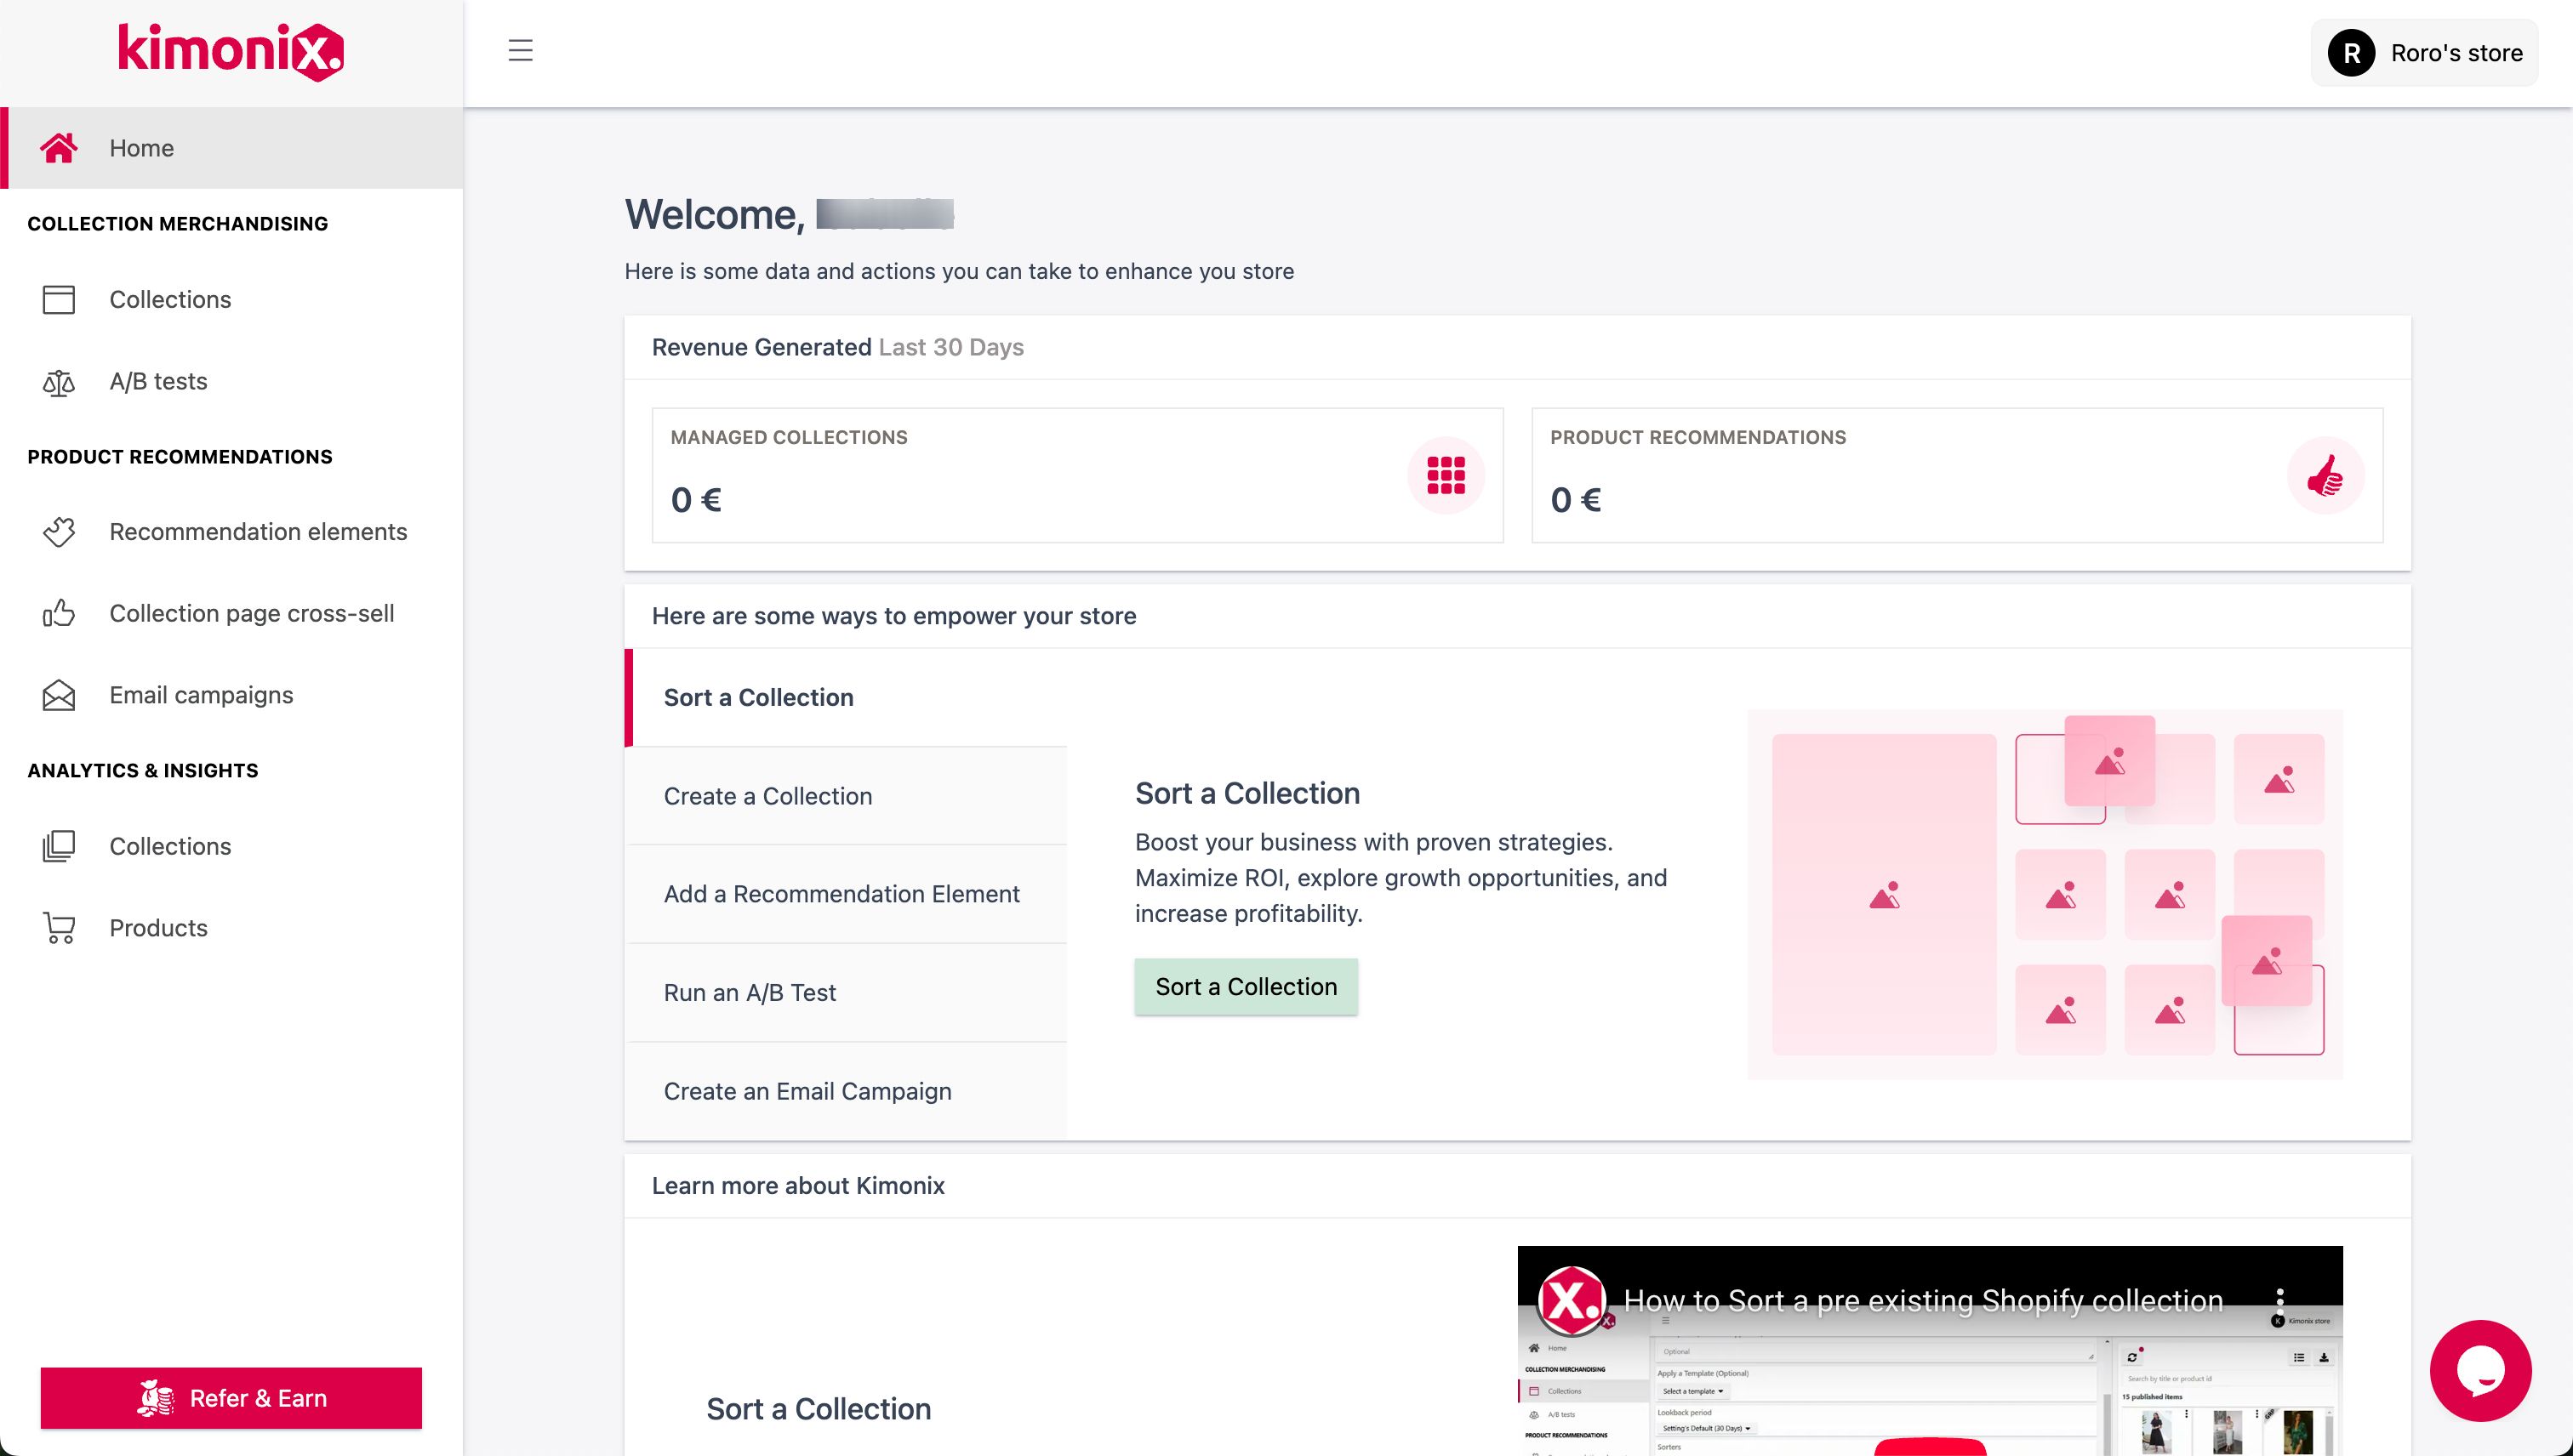Open Products via the cart icon
Image resolution: width=2573 pixels, height=1456 pixels.
pyautogui.click(x=58, y=927)
